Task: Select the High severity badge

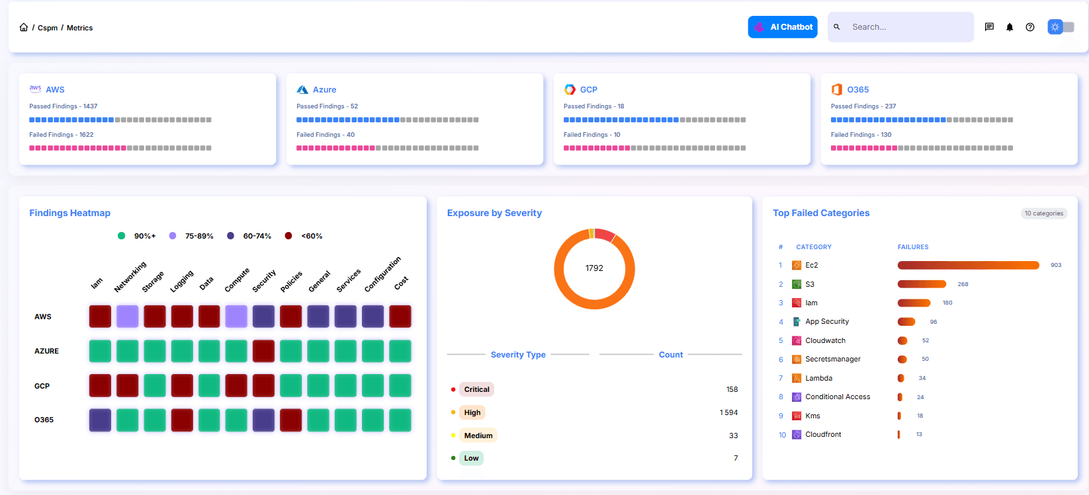Action: click(472, 412)
